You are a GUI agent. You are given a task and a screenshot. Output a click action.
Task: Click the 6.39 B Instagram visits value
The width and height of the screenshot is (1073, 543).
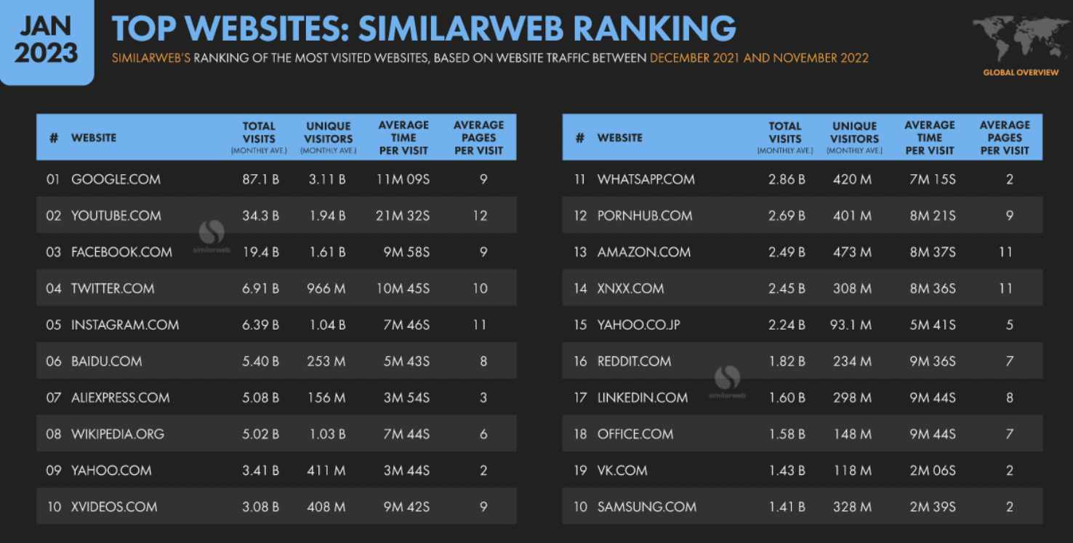[x=260, y=324]
